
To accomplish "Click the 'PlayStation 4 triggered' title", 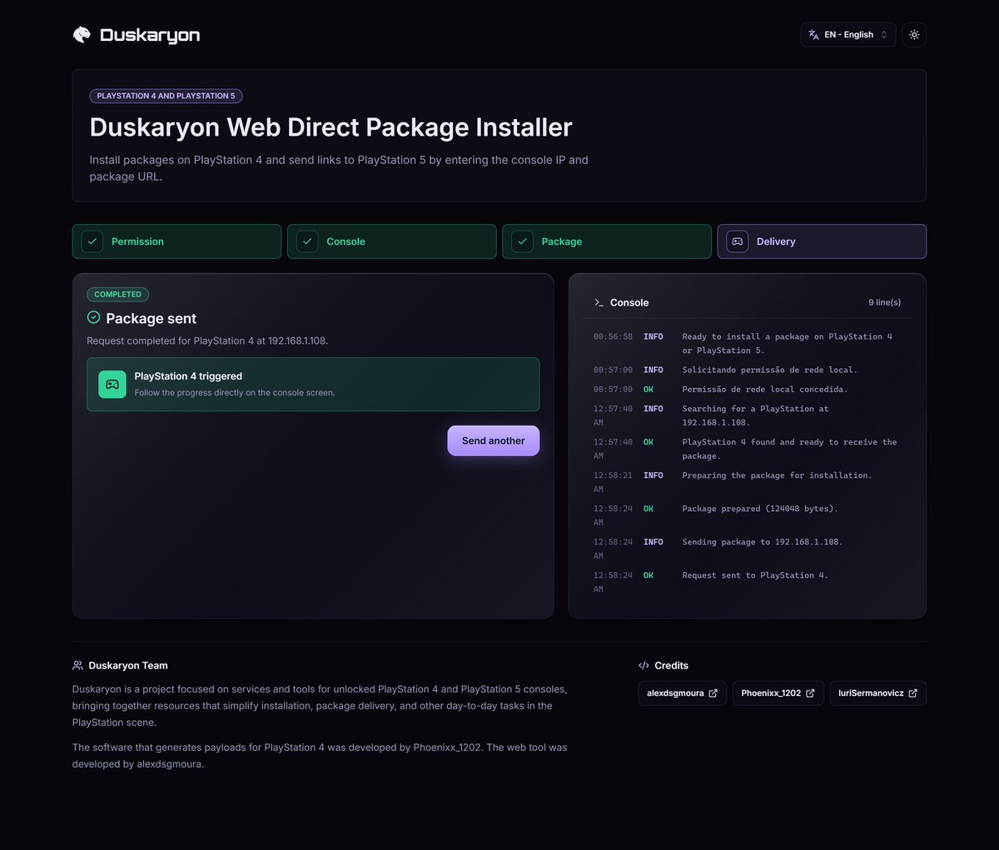I will pos(188,376).
